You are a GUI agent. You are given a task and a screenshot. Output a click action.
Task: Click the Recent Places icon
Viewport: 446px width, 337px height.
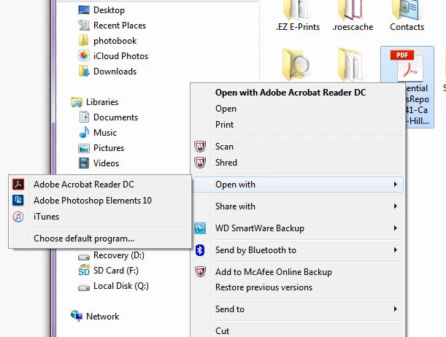click(x=84, y=26)
